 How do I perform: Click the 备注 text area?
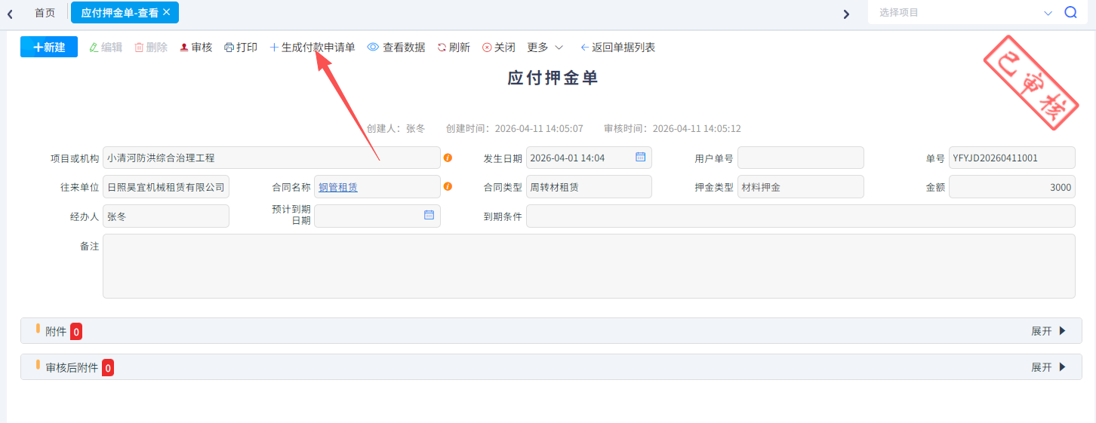(589, 266)
